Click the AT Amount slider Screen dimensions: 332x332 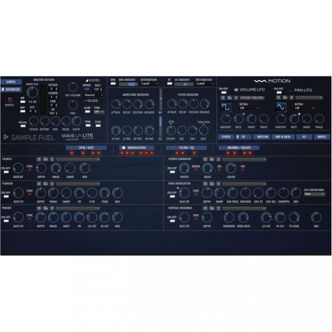[x=184, y=84]
